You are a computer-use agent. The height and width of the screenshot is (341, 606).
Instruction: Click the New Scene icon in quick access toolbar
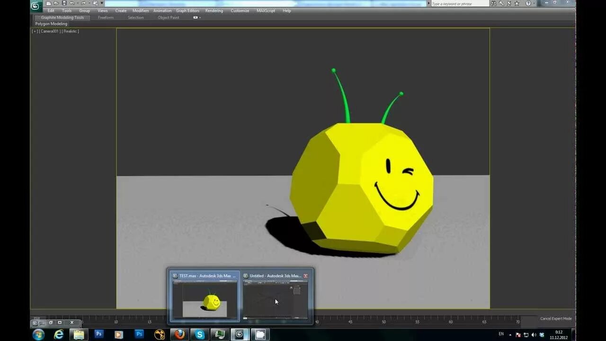pyautogui.click(x=49, y=3)
